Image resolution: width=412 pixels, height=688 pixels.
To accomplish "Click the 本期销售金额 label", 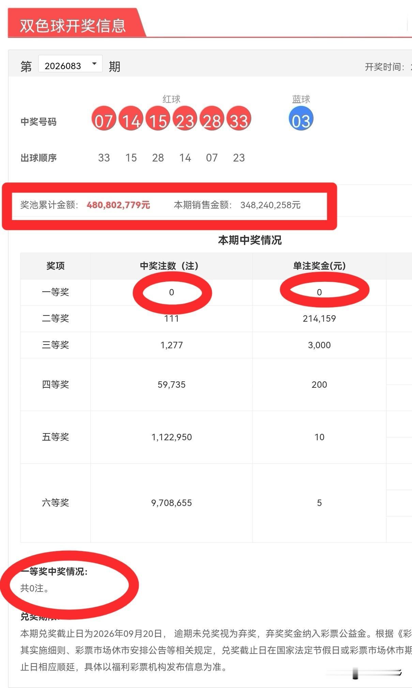I will 203,205.
